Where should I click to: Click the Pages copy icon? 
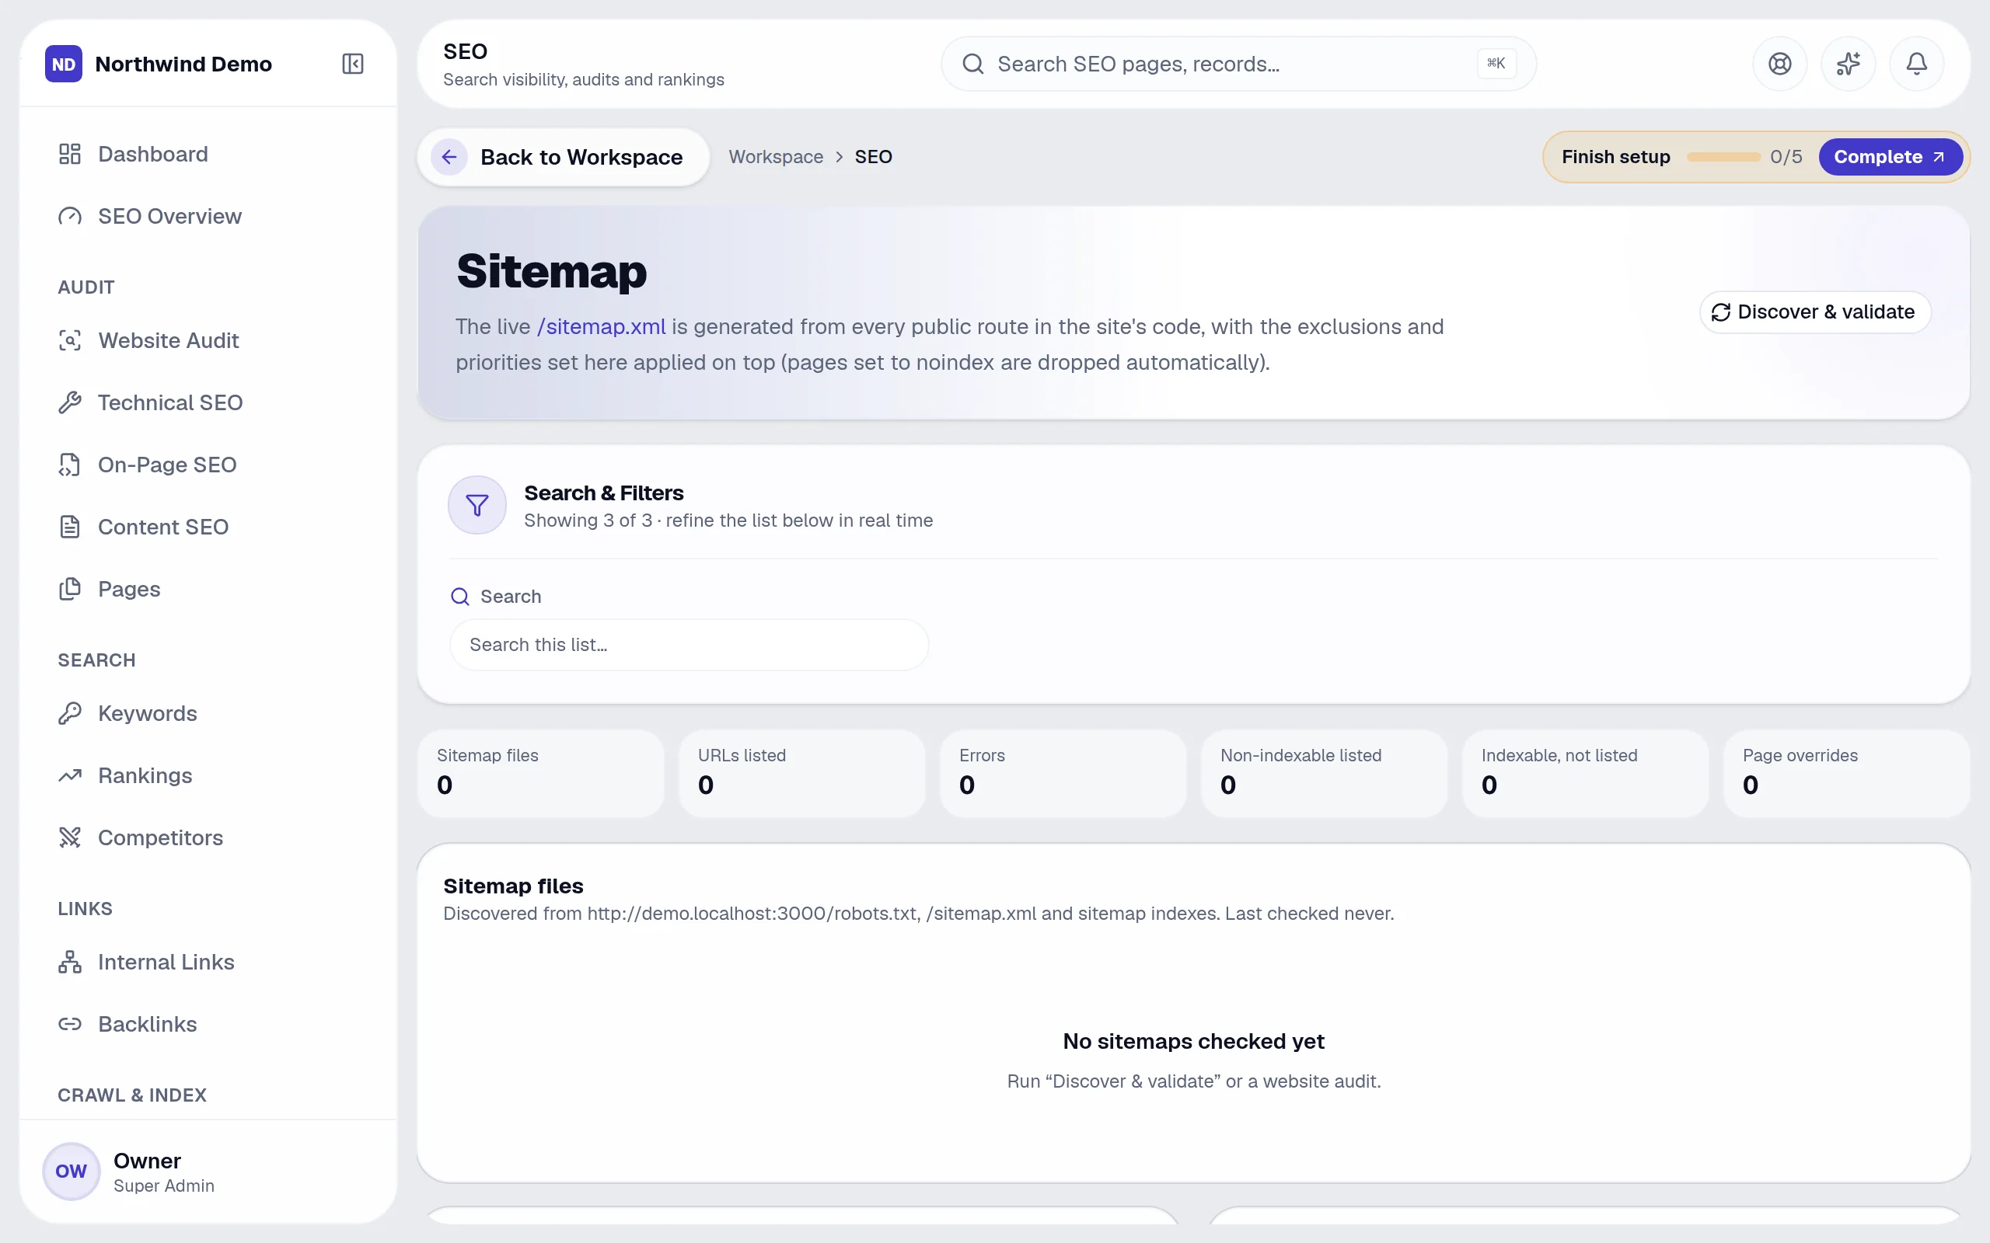coord(70,589)
